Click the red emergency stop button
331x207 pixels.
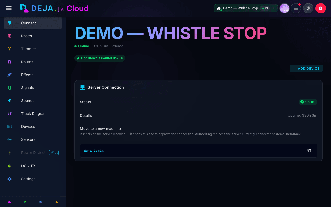click(321, 8)
